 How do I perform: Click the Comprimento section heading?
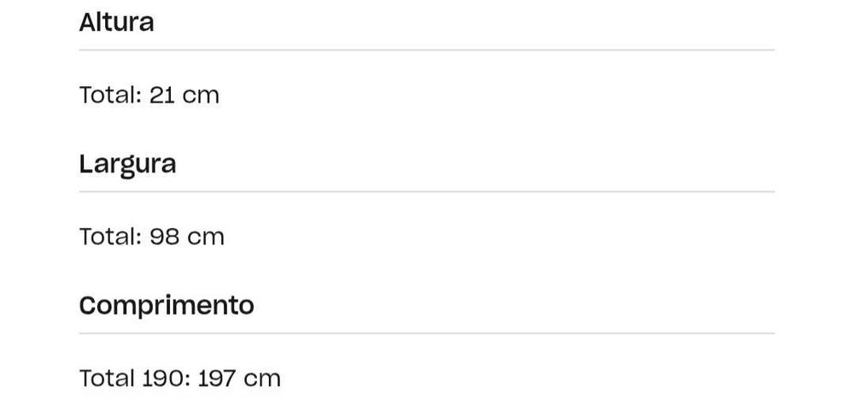[167, 305]
